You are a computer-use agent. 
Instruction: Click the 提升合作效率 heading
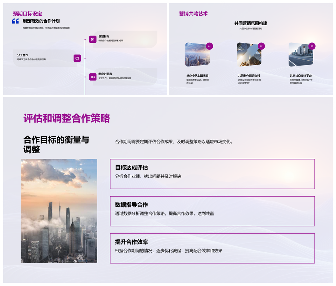(132, 242)
